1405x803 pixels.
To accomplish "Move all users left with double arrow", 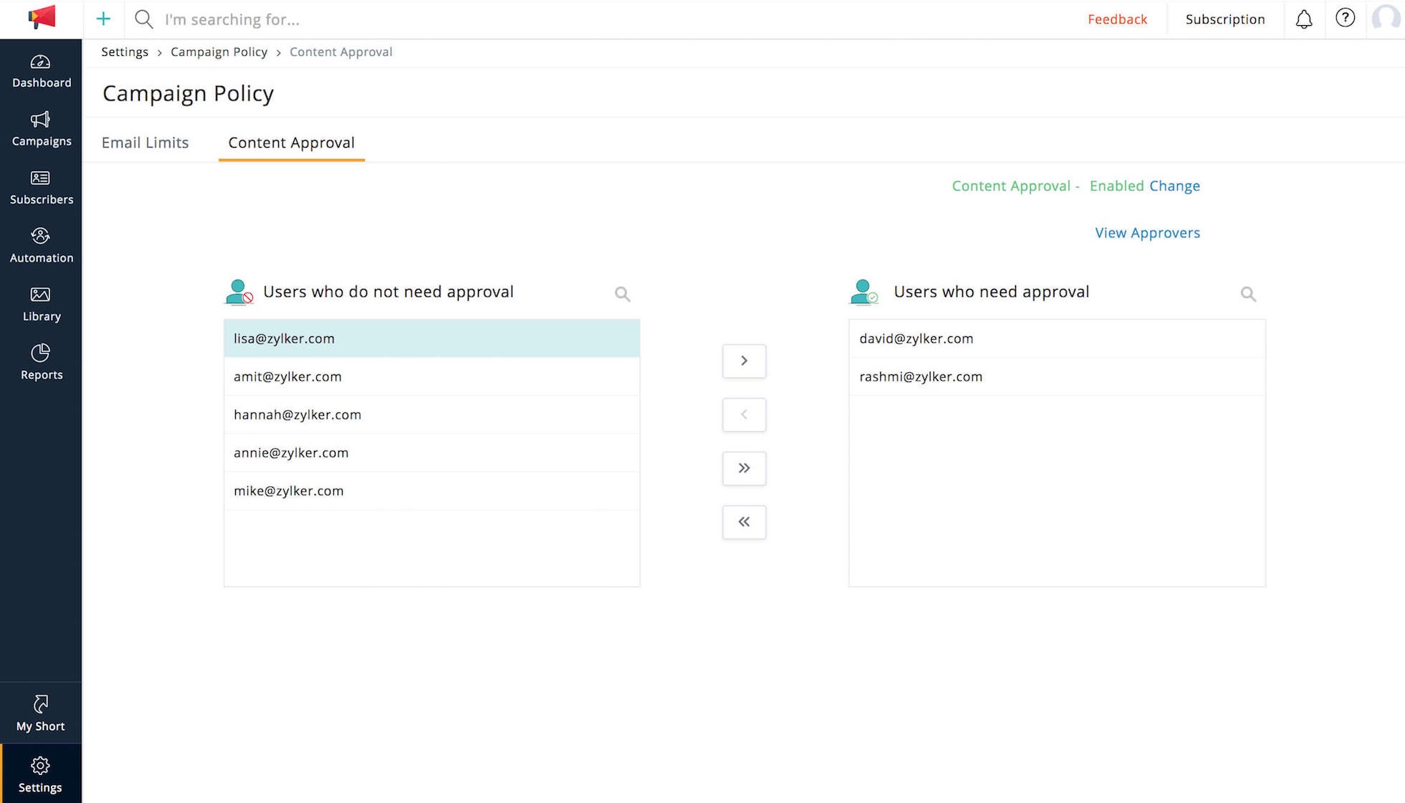I will 744,522.
